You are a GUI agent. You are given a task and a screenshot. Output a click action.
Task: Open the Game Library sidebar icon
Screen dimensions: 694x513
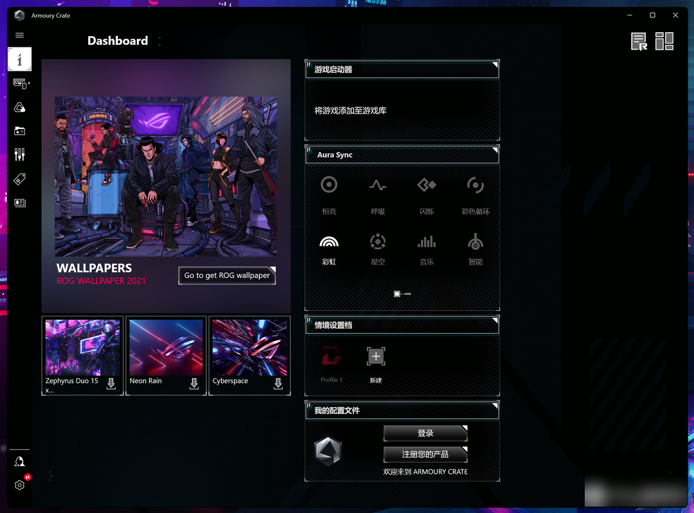(19, 132)
